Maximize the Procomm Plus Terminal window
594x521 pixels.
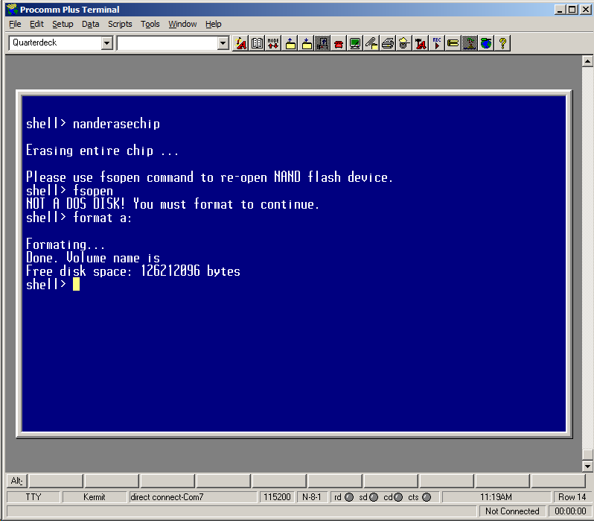[572, 9]
